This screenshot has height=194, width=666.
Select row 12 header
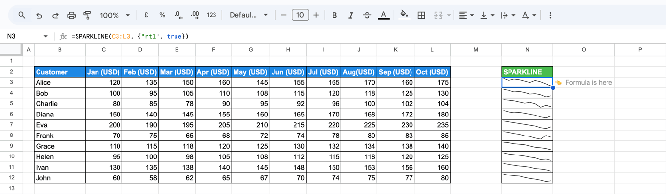click(11, 178)
